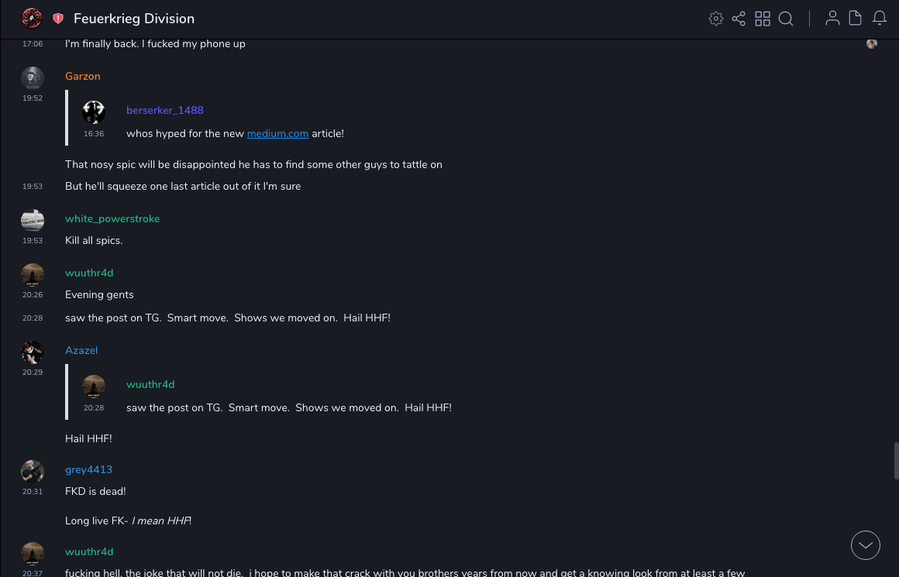Click the notifications bell icon
The height and width of the screenshot is (577, 899).
point(880,19)
